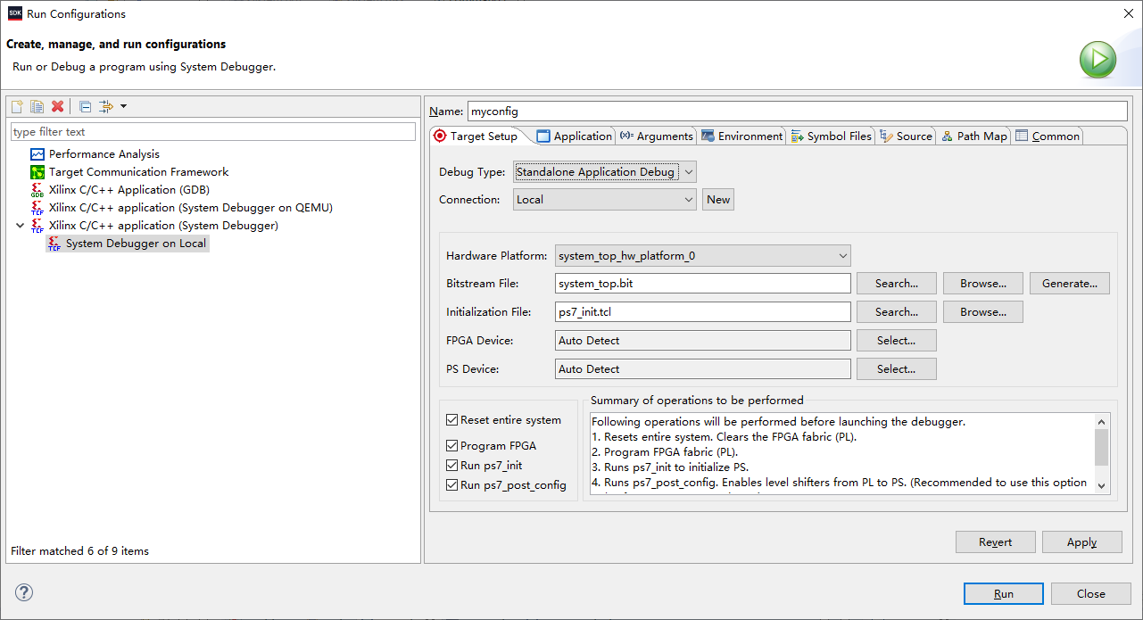Click the PS Device Auto Detect field
This screenshot has width=1143, height=620.
click(x=703, y=369)
